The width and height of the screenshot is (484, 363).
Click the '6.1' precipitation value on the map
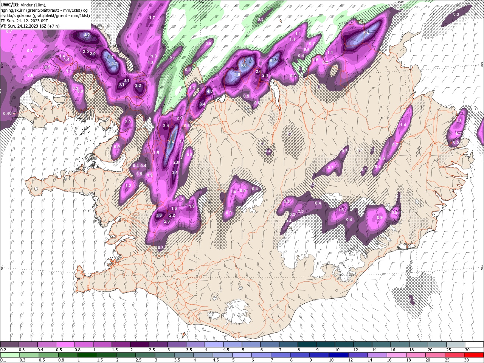[x=273, y=60]
